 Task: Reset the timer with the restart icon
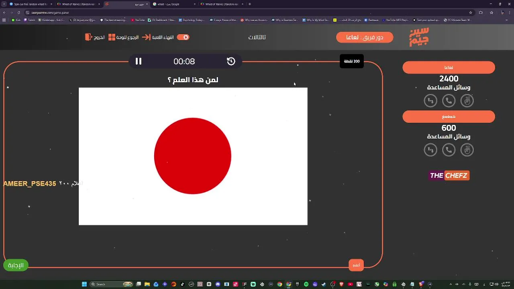tap(231, 61)
